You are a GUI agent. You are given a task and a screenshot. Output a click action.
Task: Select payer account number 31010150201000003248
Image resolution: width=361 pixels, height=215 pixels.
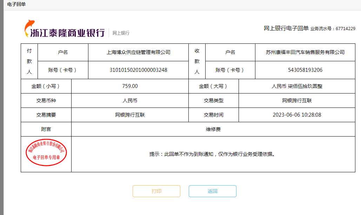tap(138, 70)
